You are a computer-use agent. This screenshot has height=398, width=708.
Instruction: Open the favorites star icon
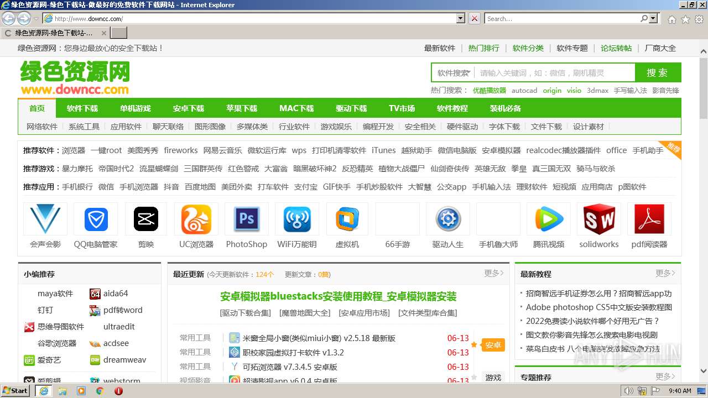(x=685, y=19)
